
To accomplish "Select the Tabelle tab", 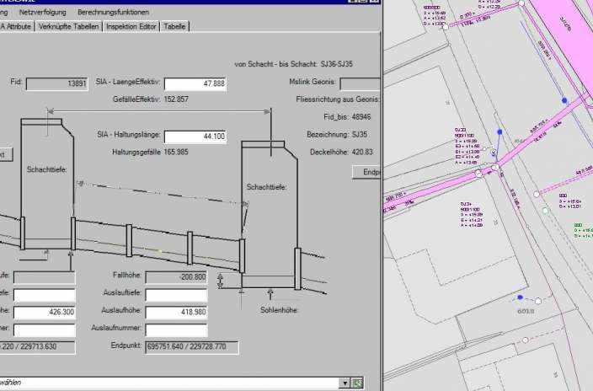I will point(174,27).
